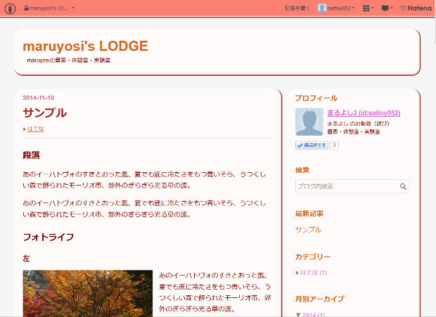Viewport: 436px width, 317px height.
Task: Open the maruyosi's LO... blog dropdown
Action: pyautogui.click(x=49, y=8)
